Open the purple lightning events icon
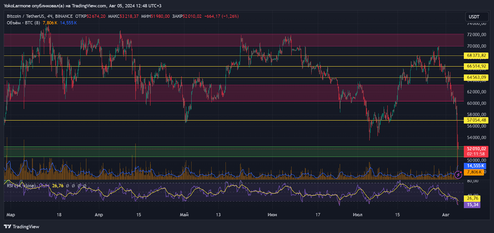The width and height of the screenshot is (494, 233). tap(458, 175)
